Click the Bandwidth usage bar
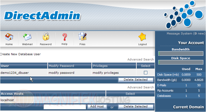Screen dimensions: 206x112 pos(181,53)
